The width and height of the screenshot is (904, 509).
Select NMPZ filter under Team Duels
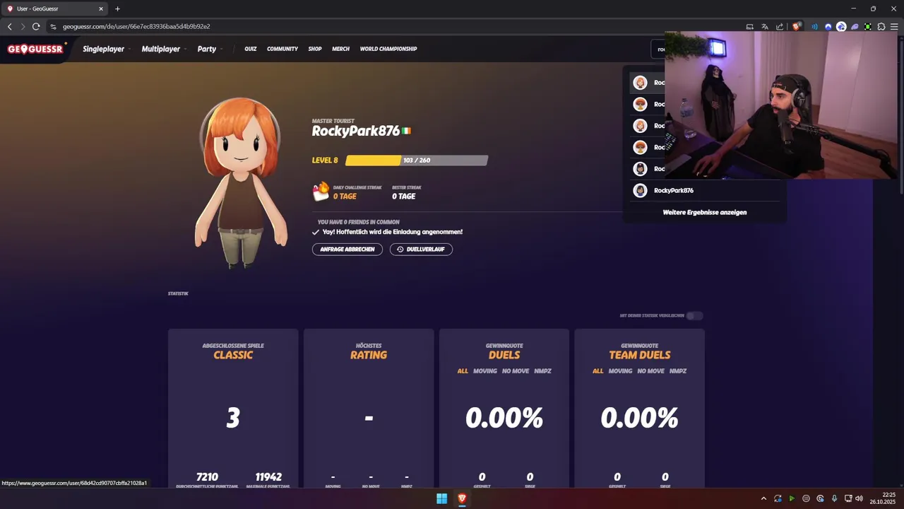678,370
